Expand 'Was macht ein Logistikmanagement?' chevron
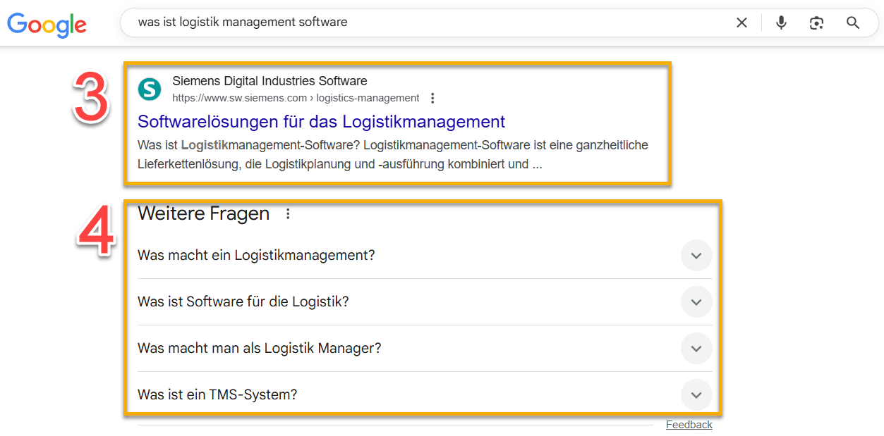 click(696, 256)
